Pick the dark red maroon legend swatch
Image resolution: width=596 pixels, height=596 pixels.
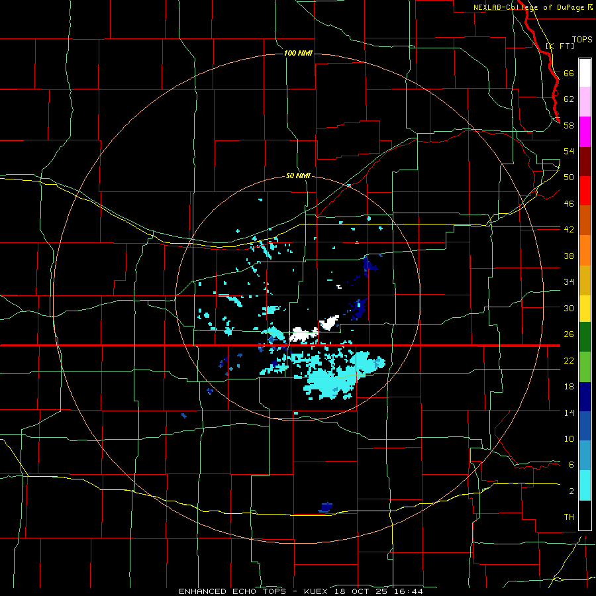tap(585, 162)
